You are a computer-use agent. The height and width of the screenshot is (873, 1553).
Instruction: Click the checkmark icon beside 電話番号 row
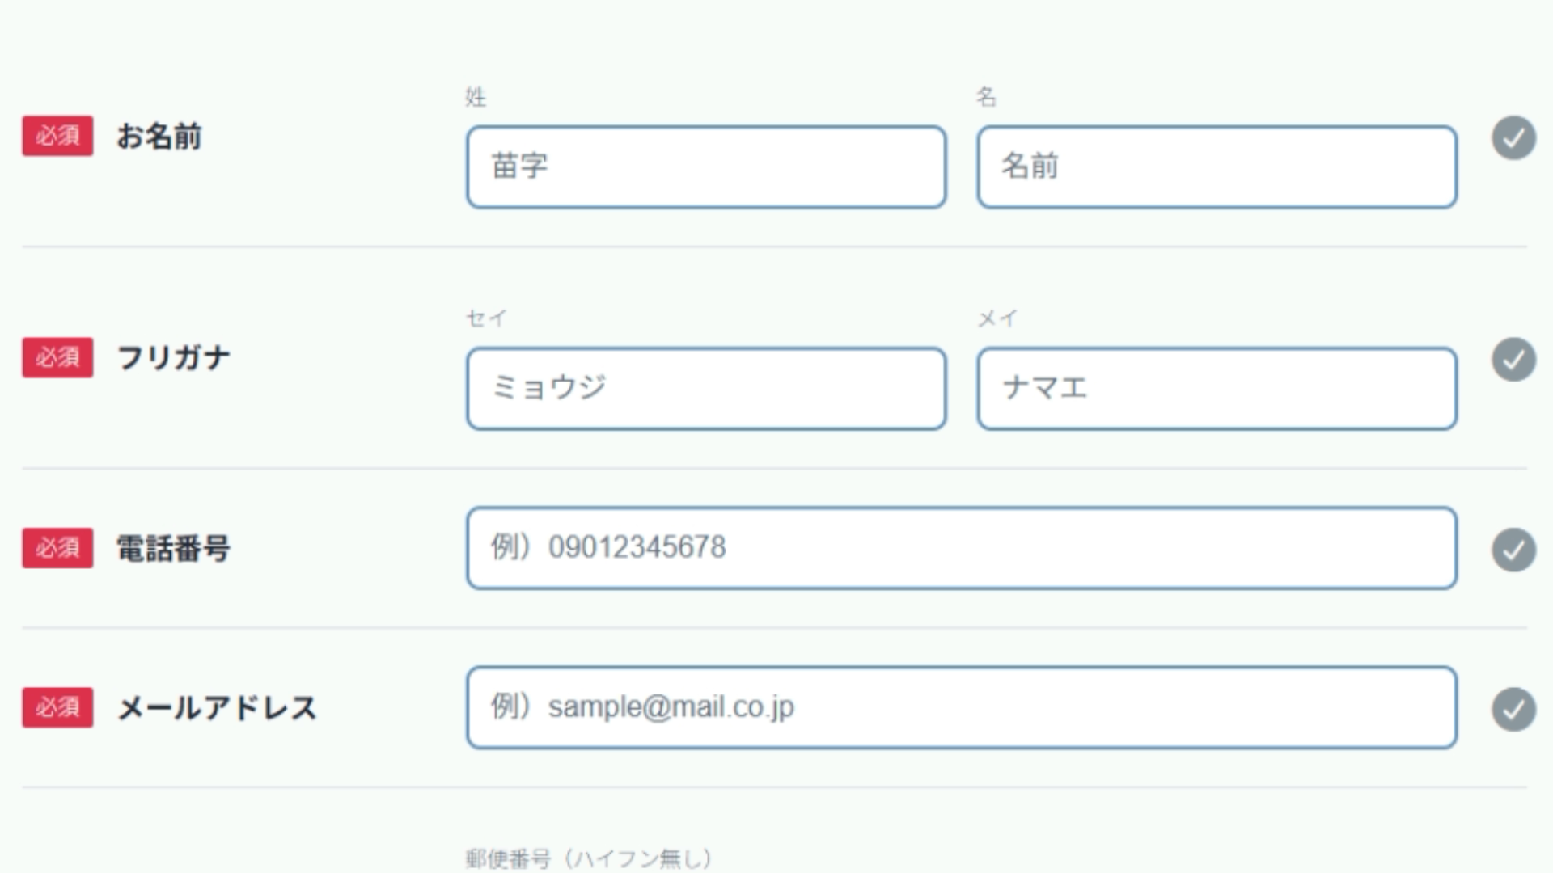coord(1514,550)
